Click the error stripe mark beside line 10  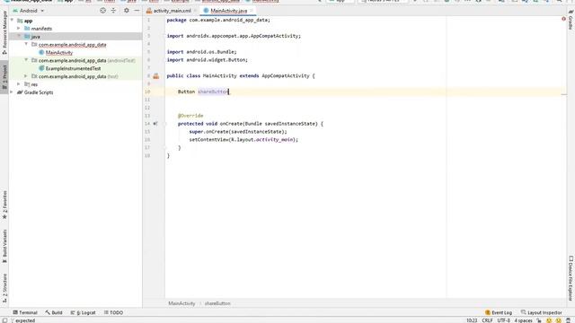564,94
